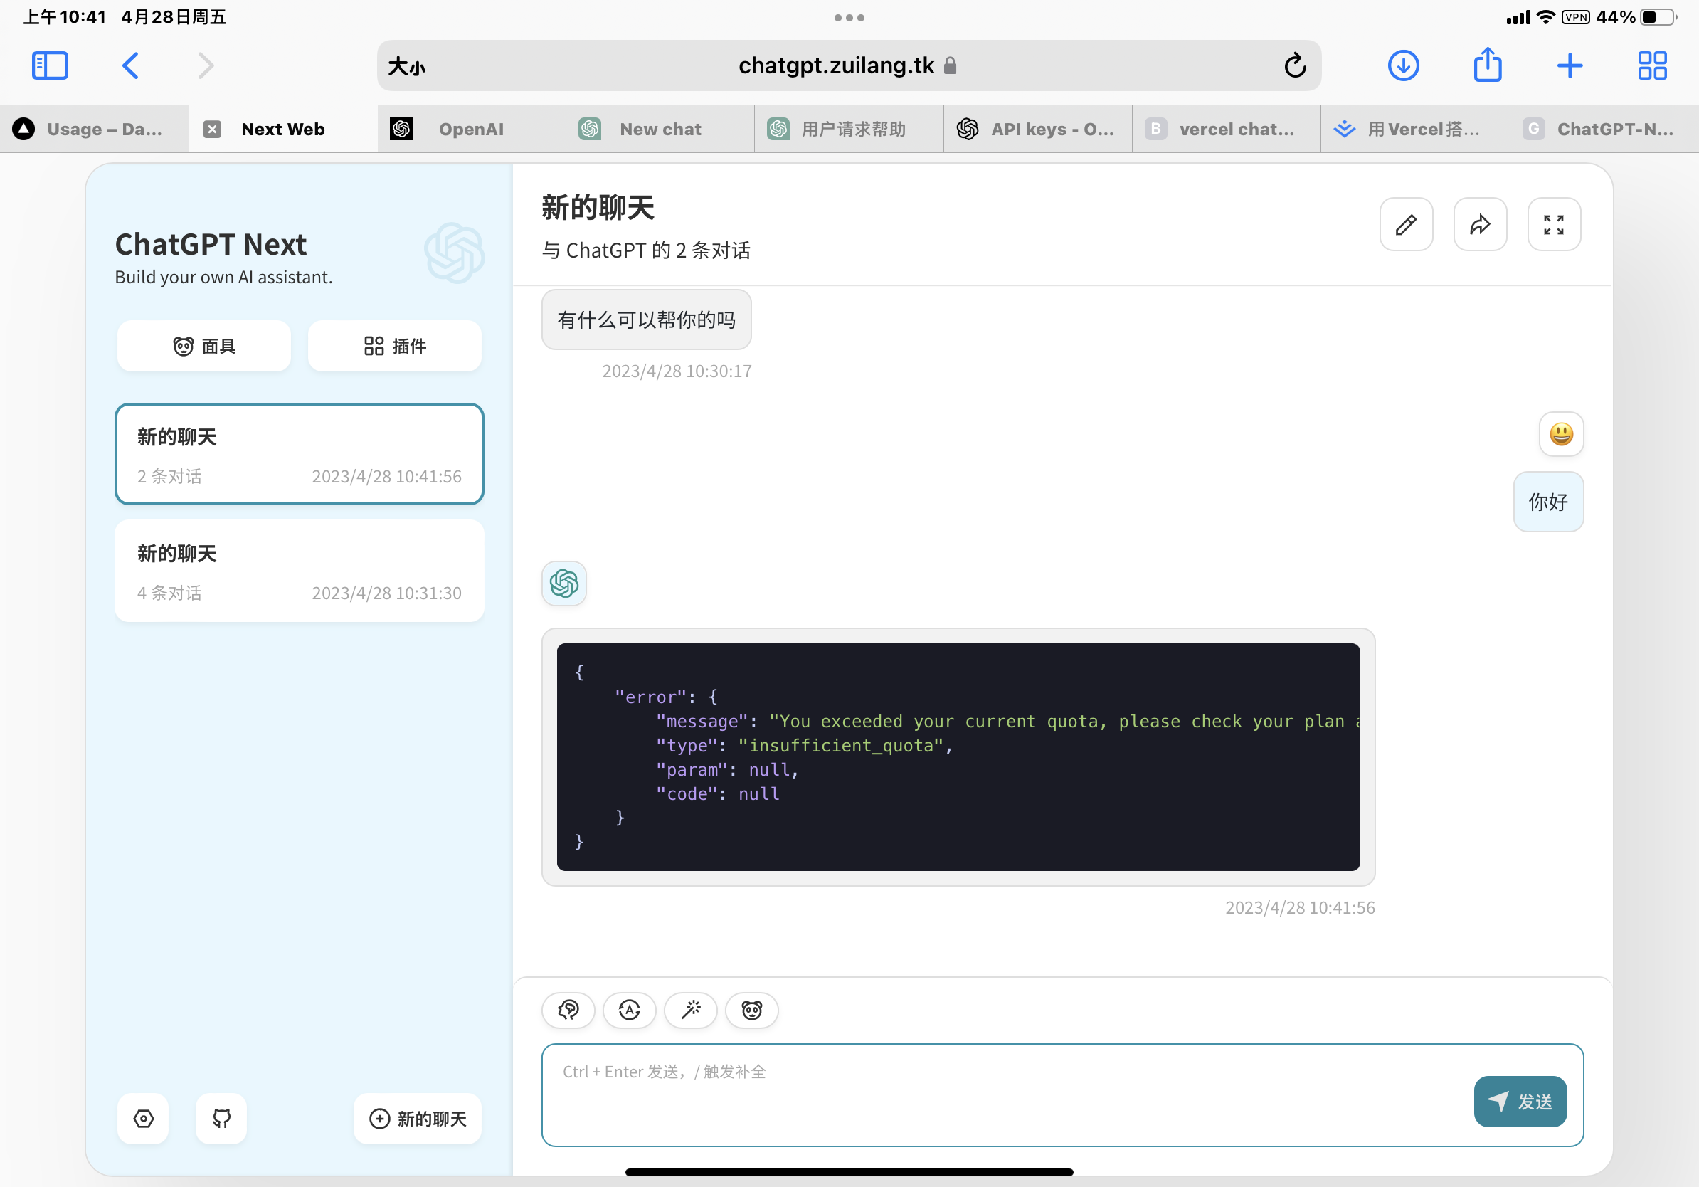Switch to the vercel chat... tab
This screenshot has height=1187, width=1699.
click(1226, 130)
